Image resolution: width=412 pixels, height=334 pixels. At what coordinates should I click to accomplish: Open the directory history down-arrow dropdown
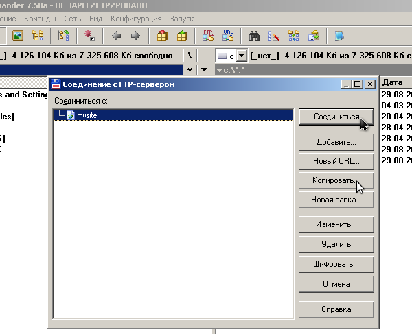coord(205,70)
